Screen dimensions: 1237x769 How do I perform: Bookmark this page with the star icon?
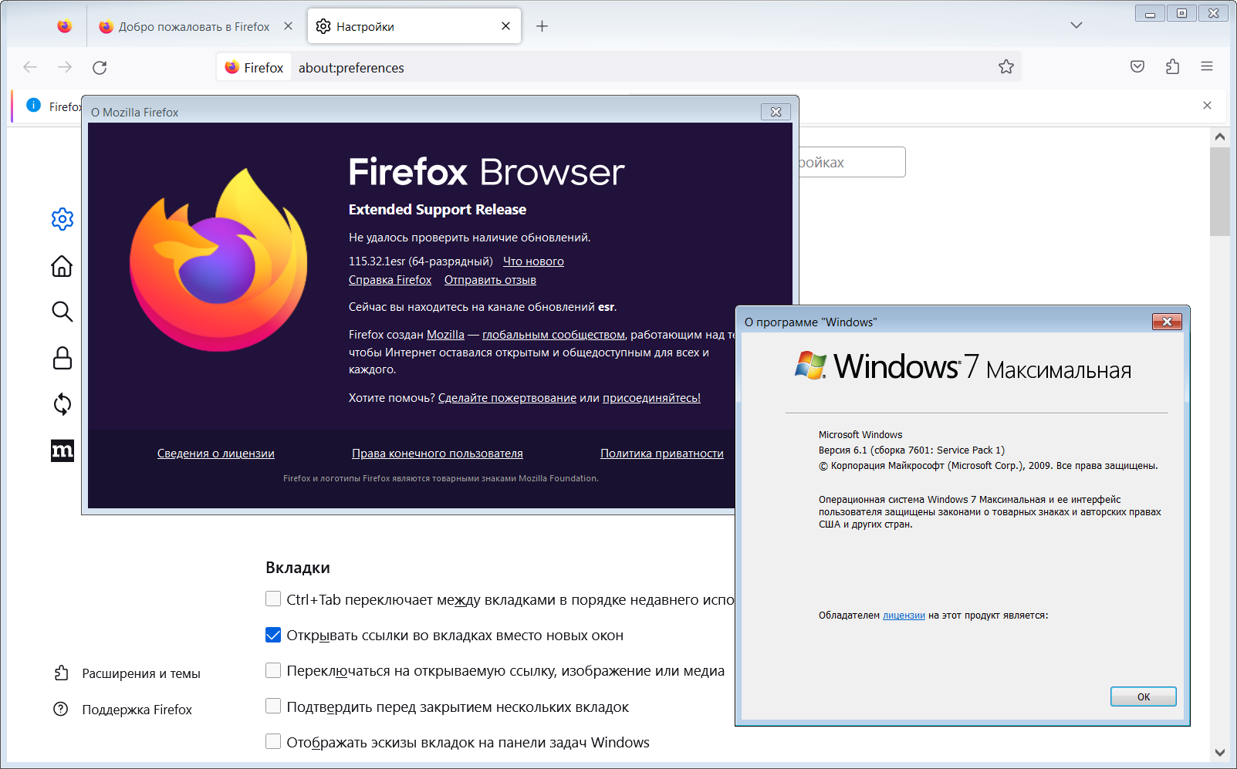click(1006, 67)
